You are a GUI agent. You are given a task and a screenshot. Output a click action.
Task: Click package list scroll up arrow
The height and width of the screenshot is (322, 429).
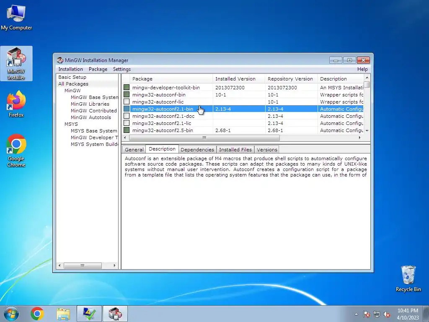point(367,78)
